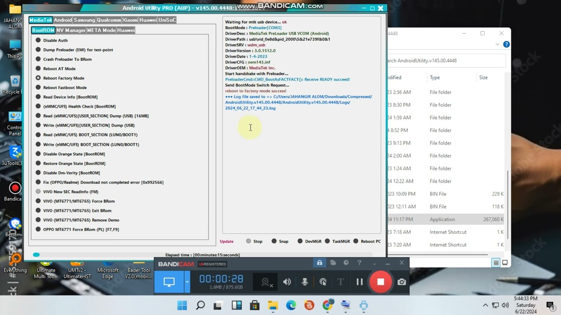Open the MediaTek tab
This screenshot has height=315, width=561.
tap(41, 20)
